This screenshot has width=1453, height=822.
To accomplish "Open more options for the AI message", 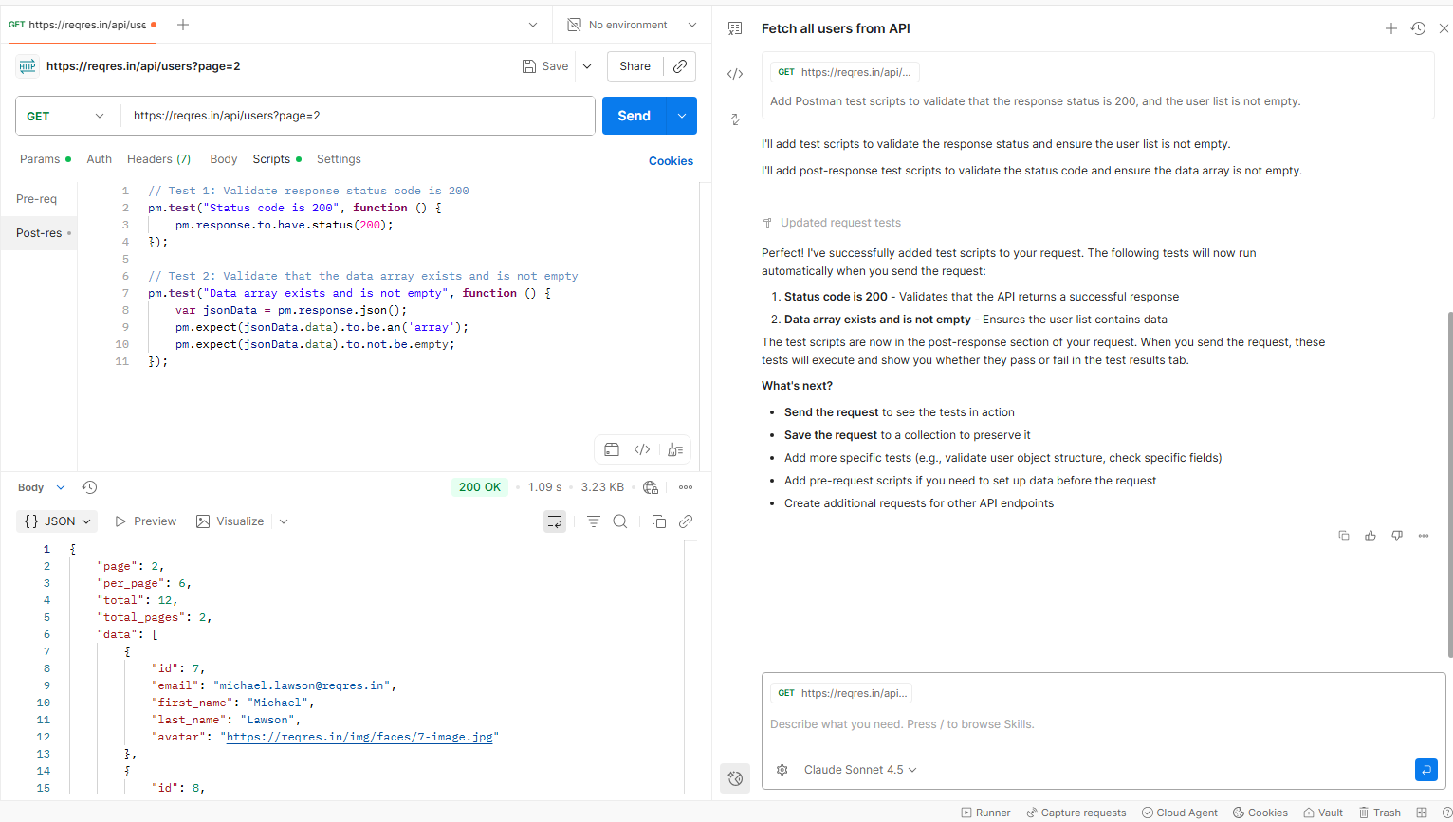I will (1424, 536).
